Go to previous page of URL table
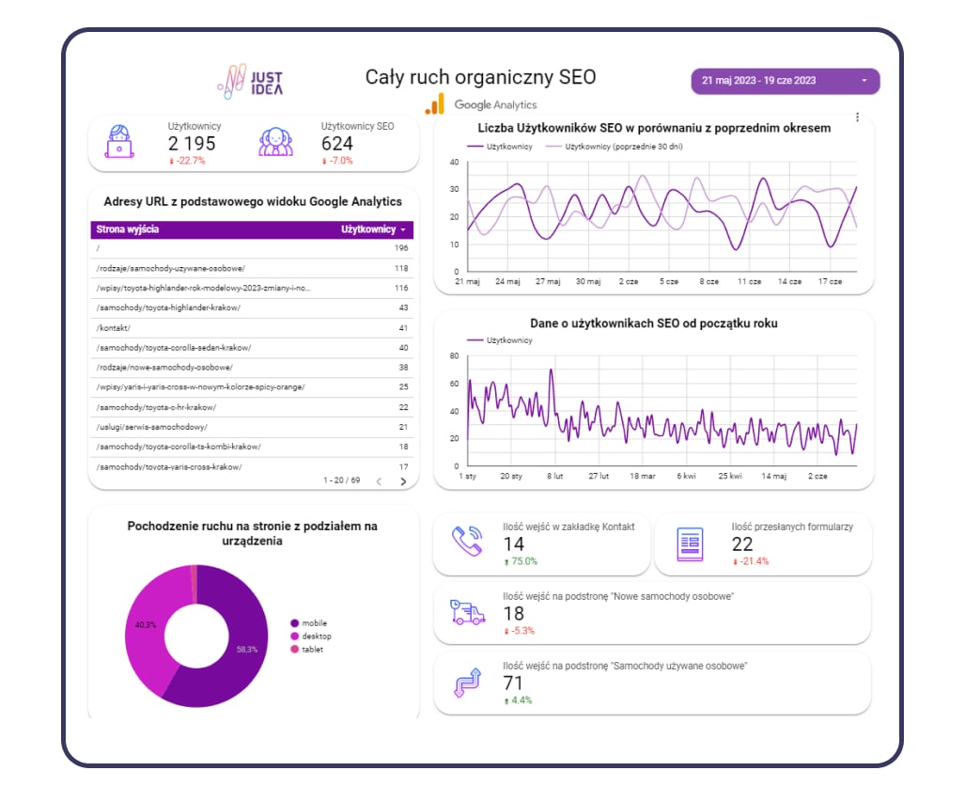 point(379,481)
